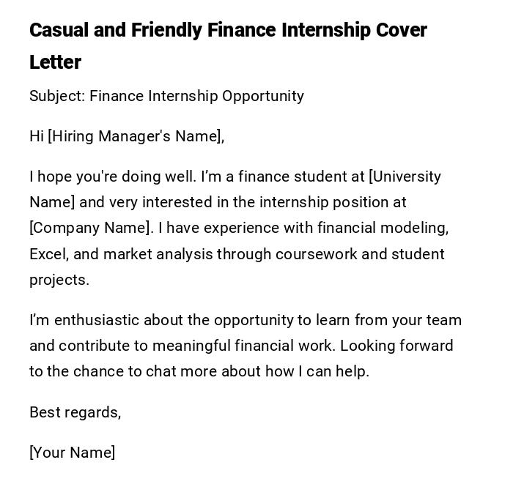Click the "Hi [Hiring Manager's Name]," greeting
This screenshot has height=498, width=513.
click(x=127, y=136)
